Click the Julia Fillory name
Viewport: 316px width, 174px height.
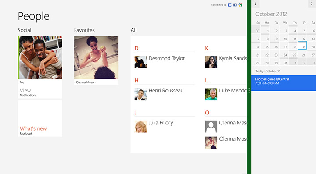(161, 123)
